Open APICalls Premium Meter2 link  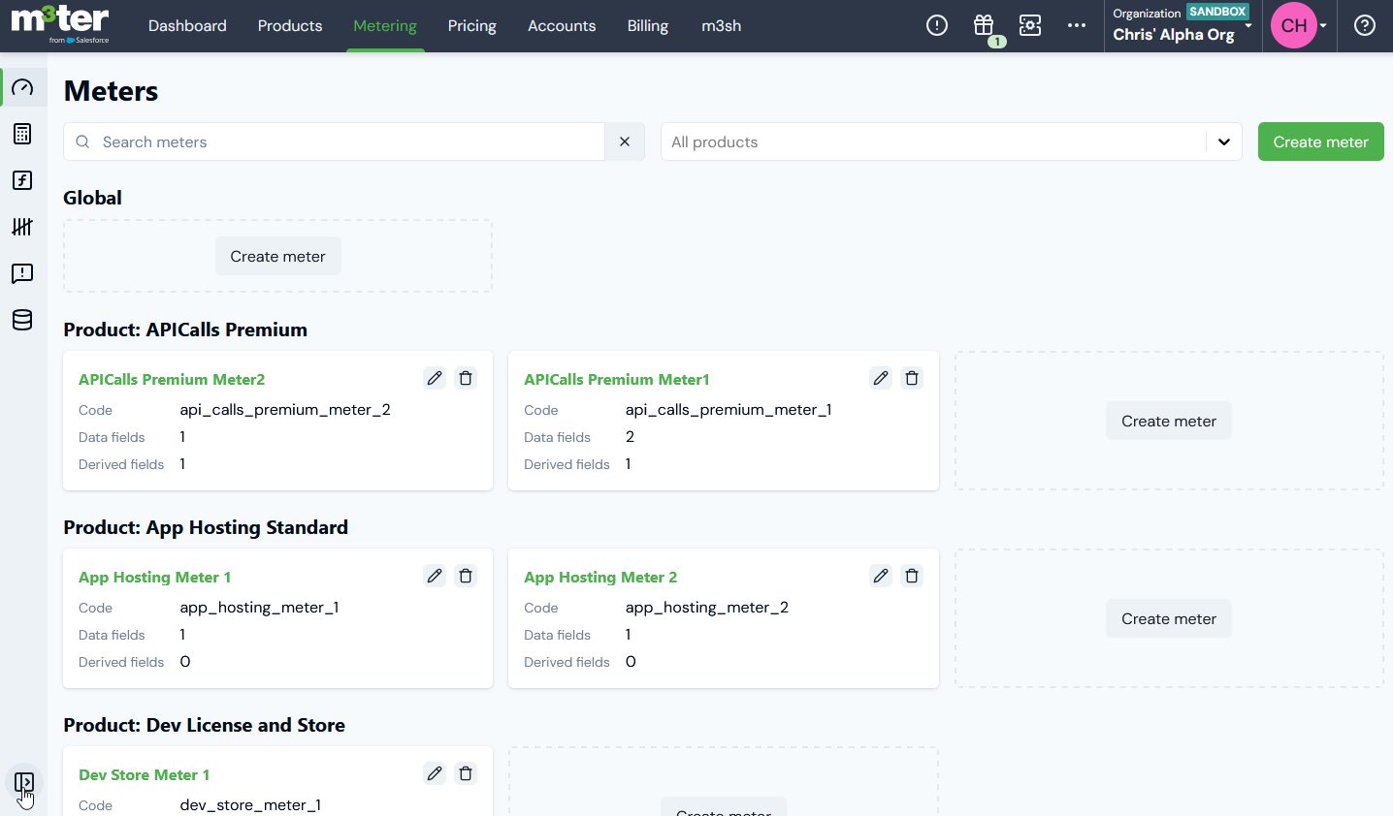click(x=172, y=379)
